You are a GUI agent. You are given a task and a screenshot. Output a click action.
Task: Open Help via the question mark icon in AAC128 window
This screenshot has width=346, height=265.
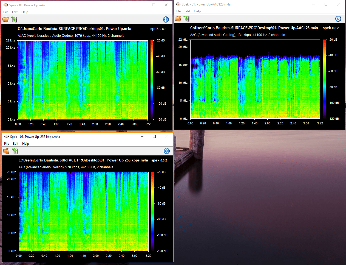(338, 19)
